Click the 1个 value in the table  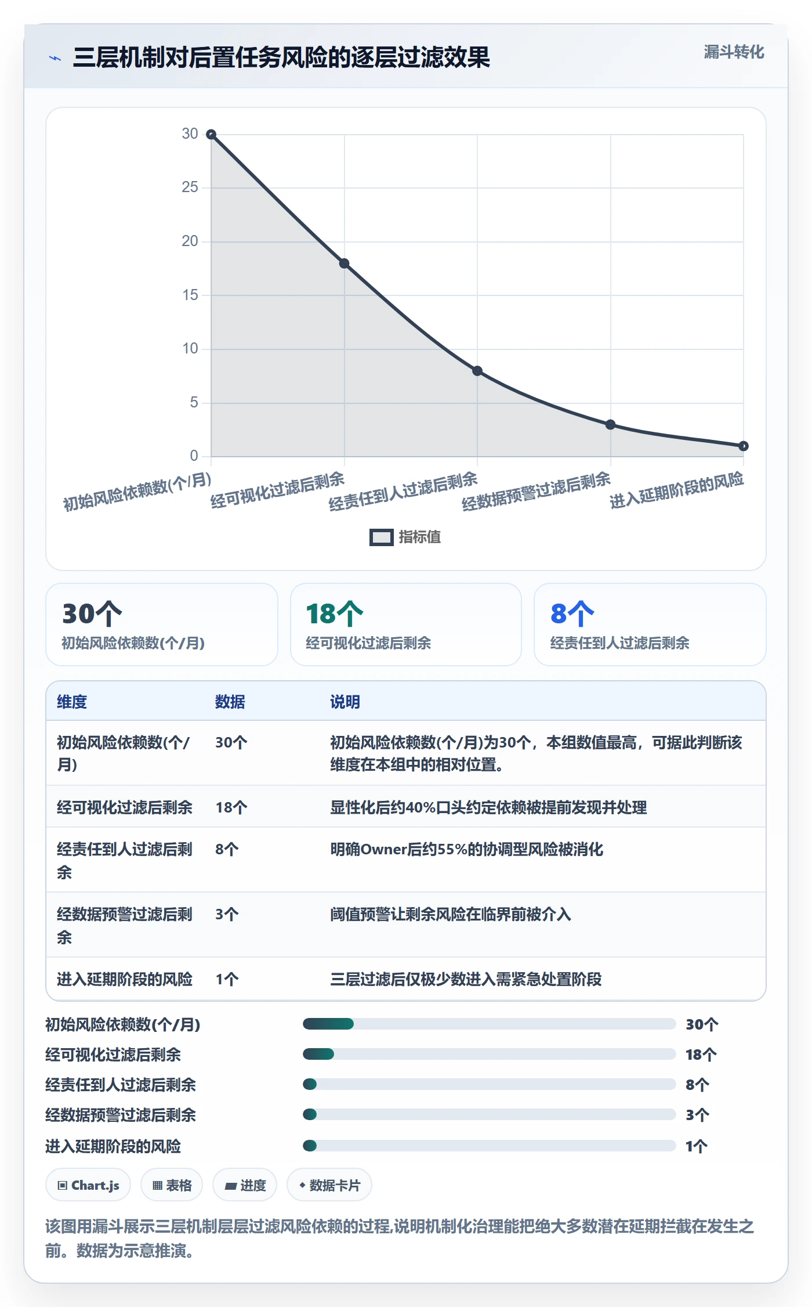(x=227, y=979)
